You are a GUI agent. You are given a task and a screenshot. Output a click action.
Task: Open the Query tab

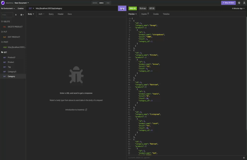point(51,14)
